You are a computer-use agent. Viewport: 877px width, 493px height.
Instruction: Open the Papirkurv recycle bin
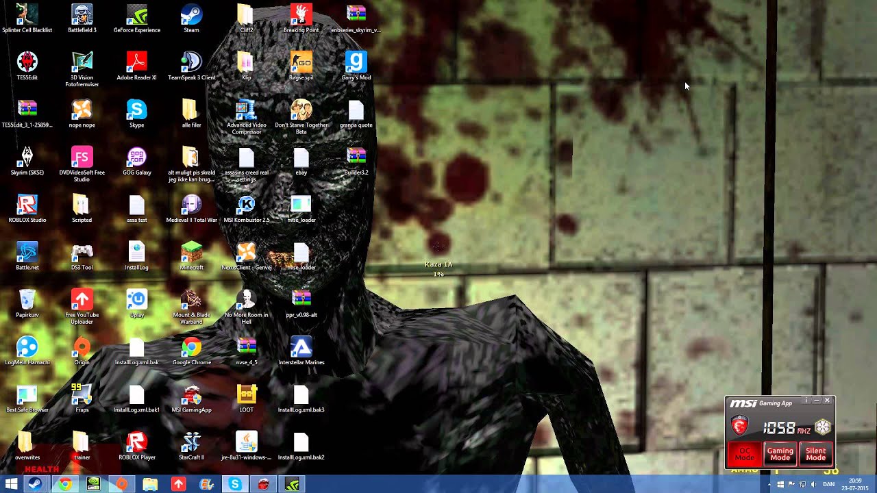point(27,302)
